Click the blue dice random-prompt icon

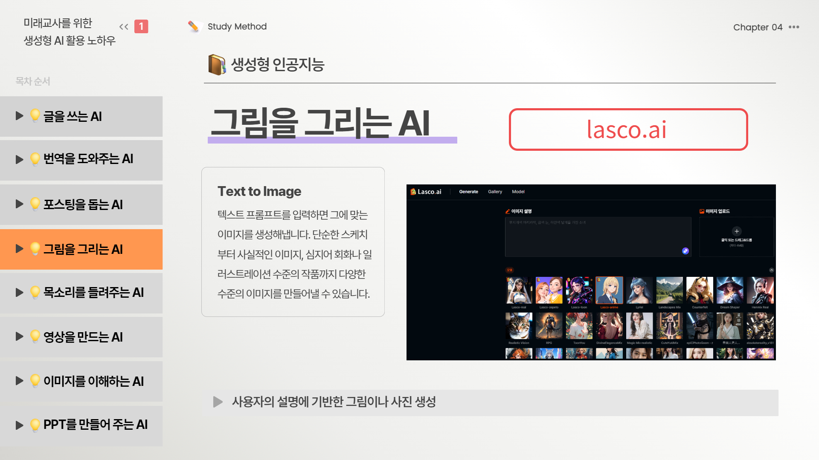tap(685, 251)
